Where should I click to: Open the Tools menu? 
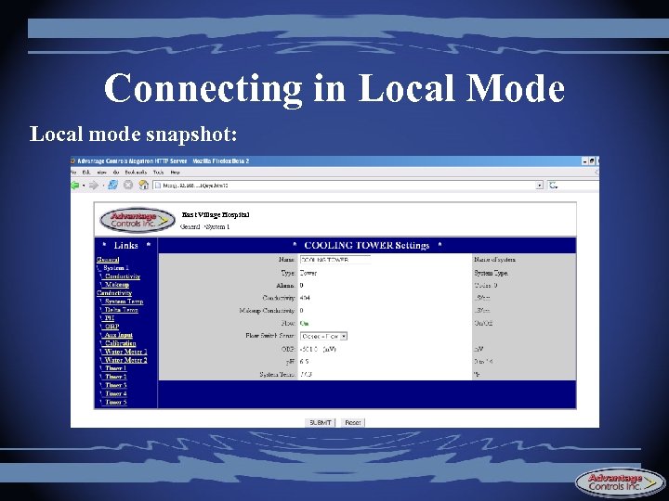pos(158,173)
